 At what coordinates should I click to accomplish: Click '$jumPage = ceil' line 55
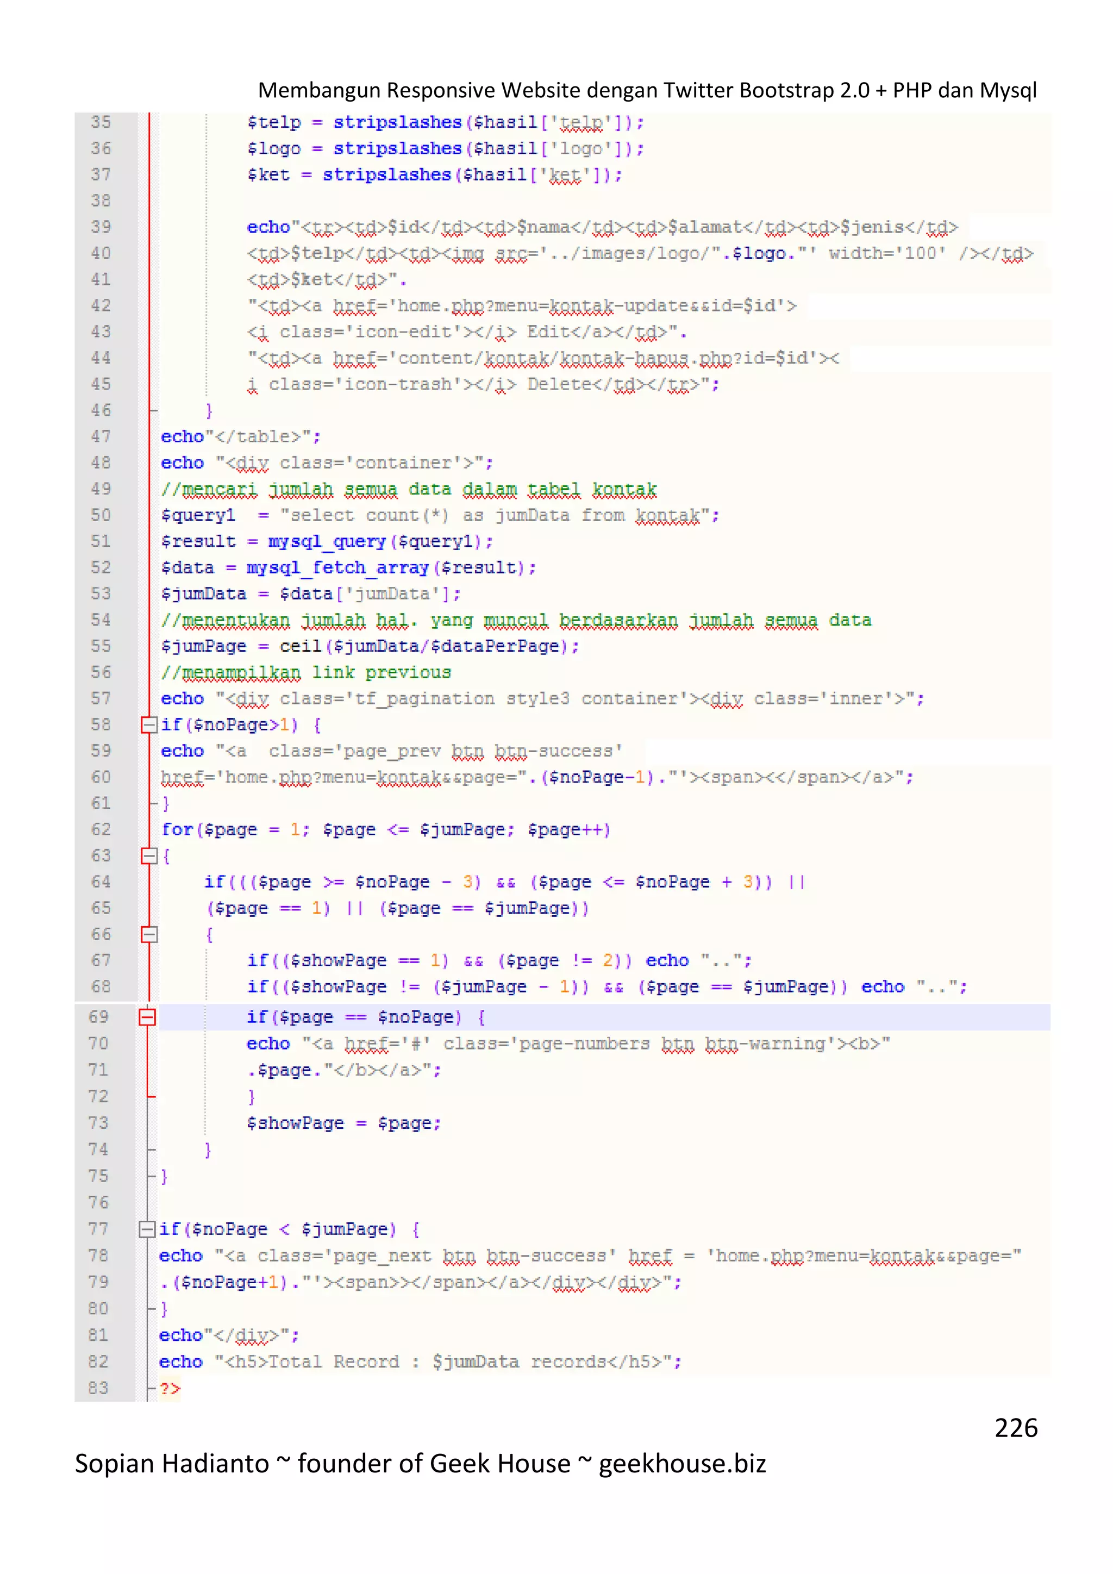click(x=370, y=646)
